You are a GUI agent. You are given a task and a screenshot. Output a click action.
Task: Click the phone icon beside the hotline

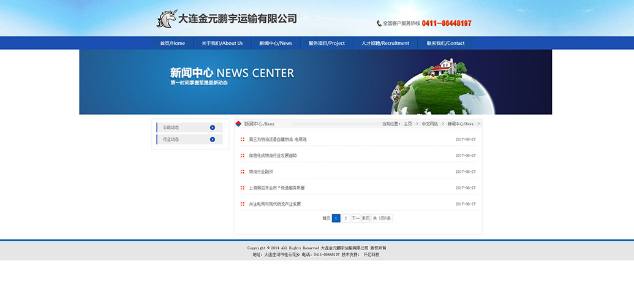coord(379,23)
